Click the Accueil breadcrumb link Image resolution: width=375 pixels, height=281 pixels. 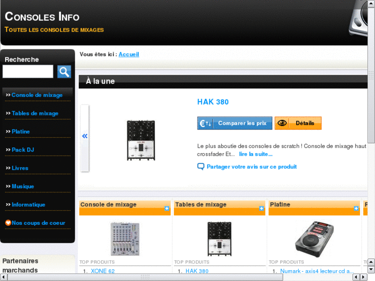(128, 54)
